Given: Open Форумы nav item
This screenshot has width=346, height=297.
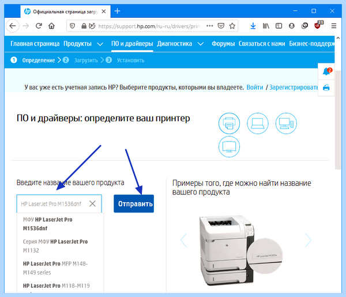Looking at the screenshot, I should click(x=223, y=44).
